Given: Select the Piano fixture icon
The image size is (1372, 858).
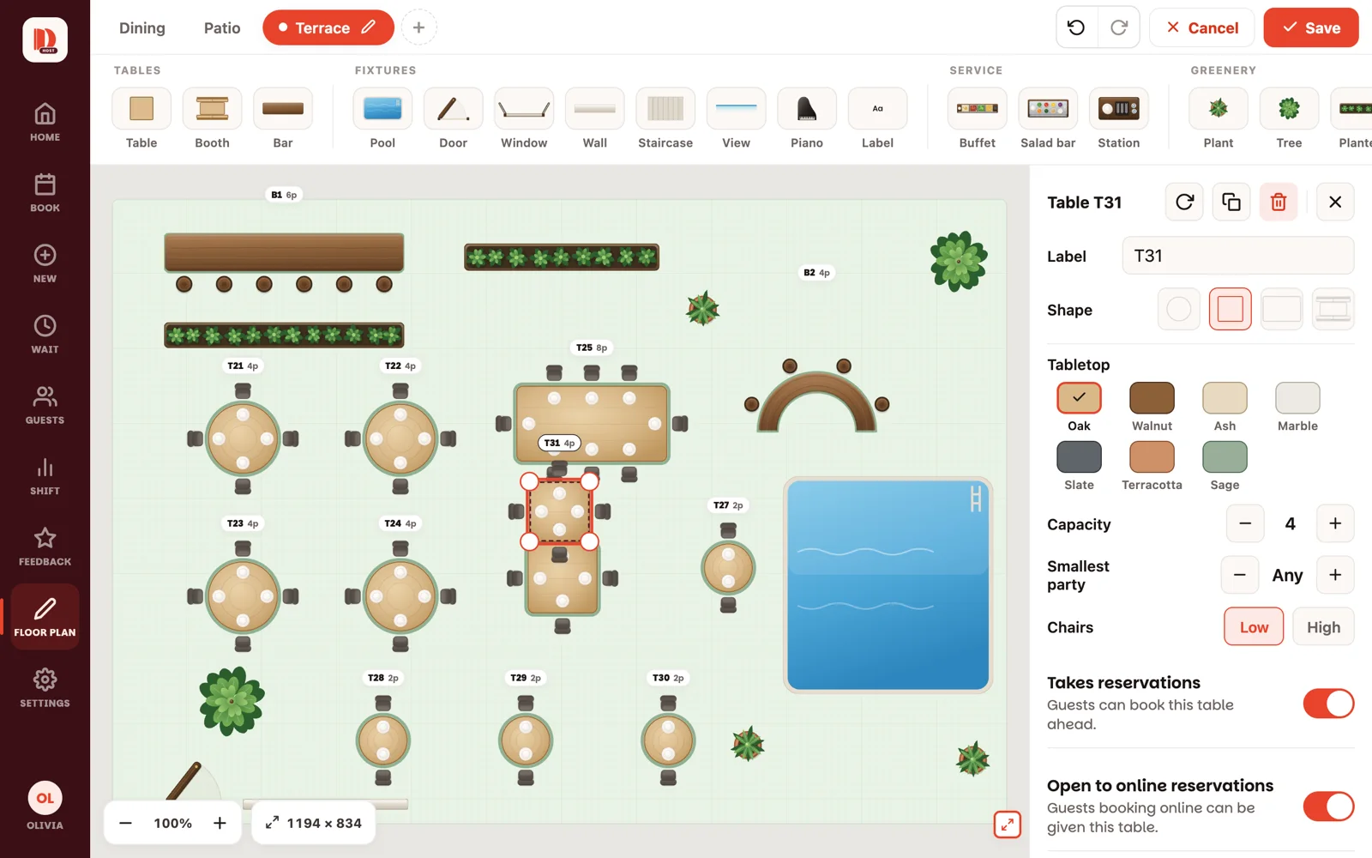Looking at the screenshot, I should pos(806,109).
